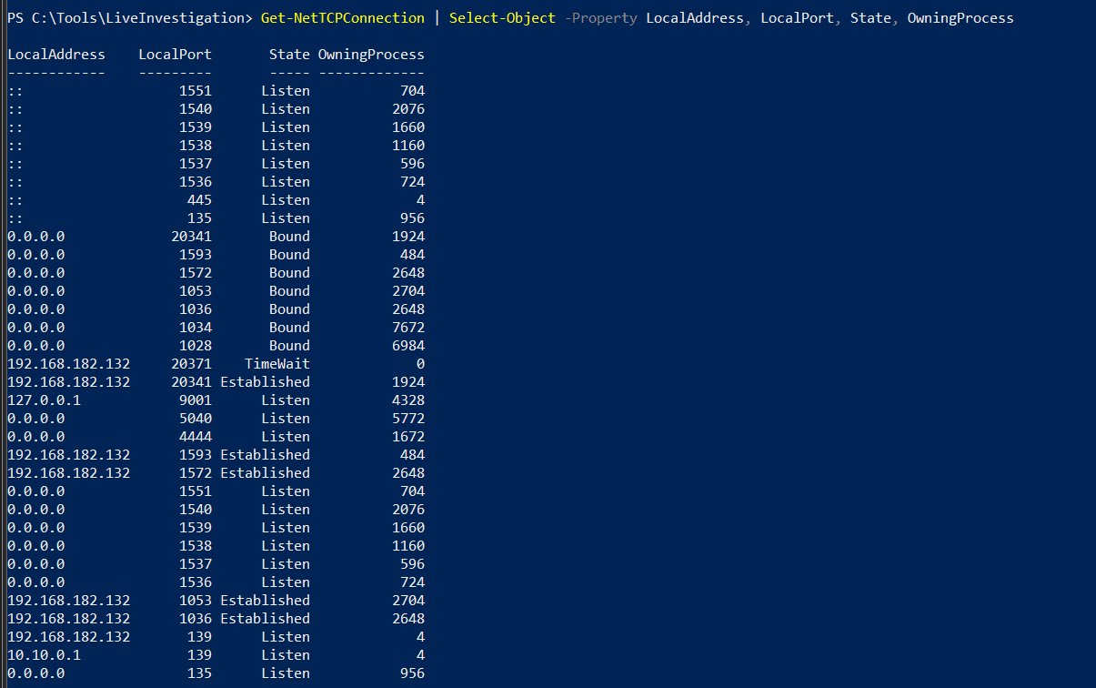Click Listen state in port 4444 row
Image resolution: width=1096 pixels, height=688 pixels.
pyautogui.click(x=286, y=437)
